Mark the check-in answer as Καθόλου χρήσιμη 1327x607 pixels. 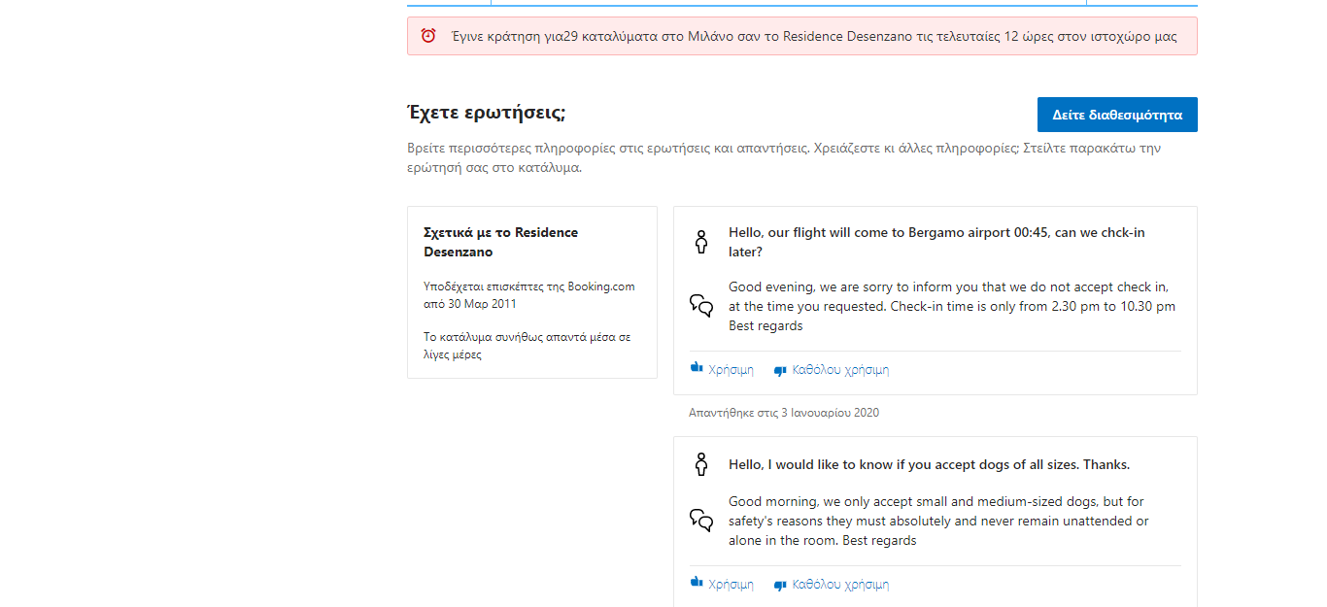pos(840,370)
